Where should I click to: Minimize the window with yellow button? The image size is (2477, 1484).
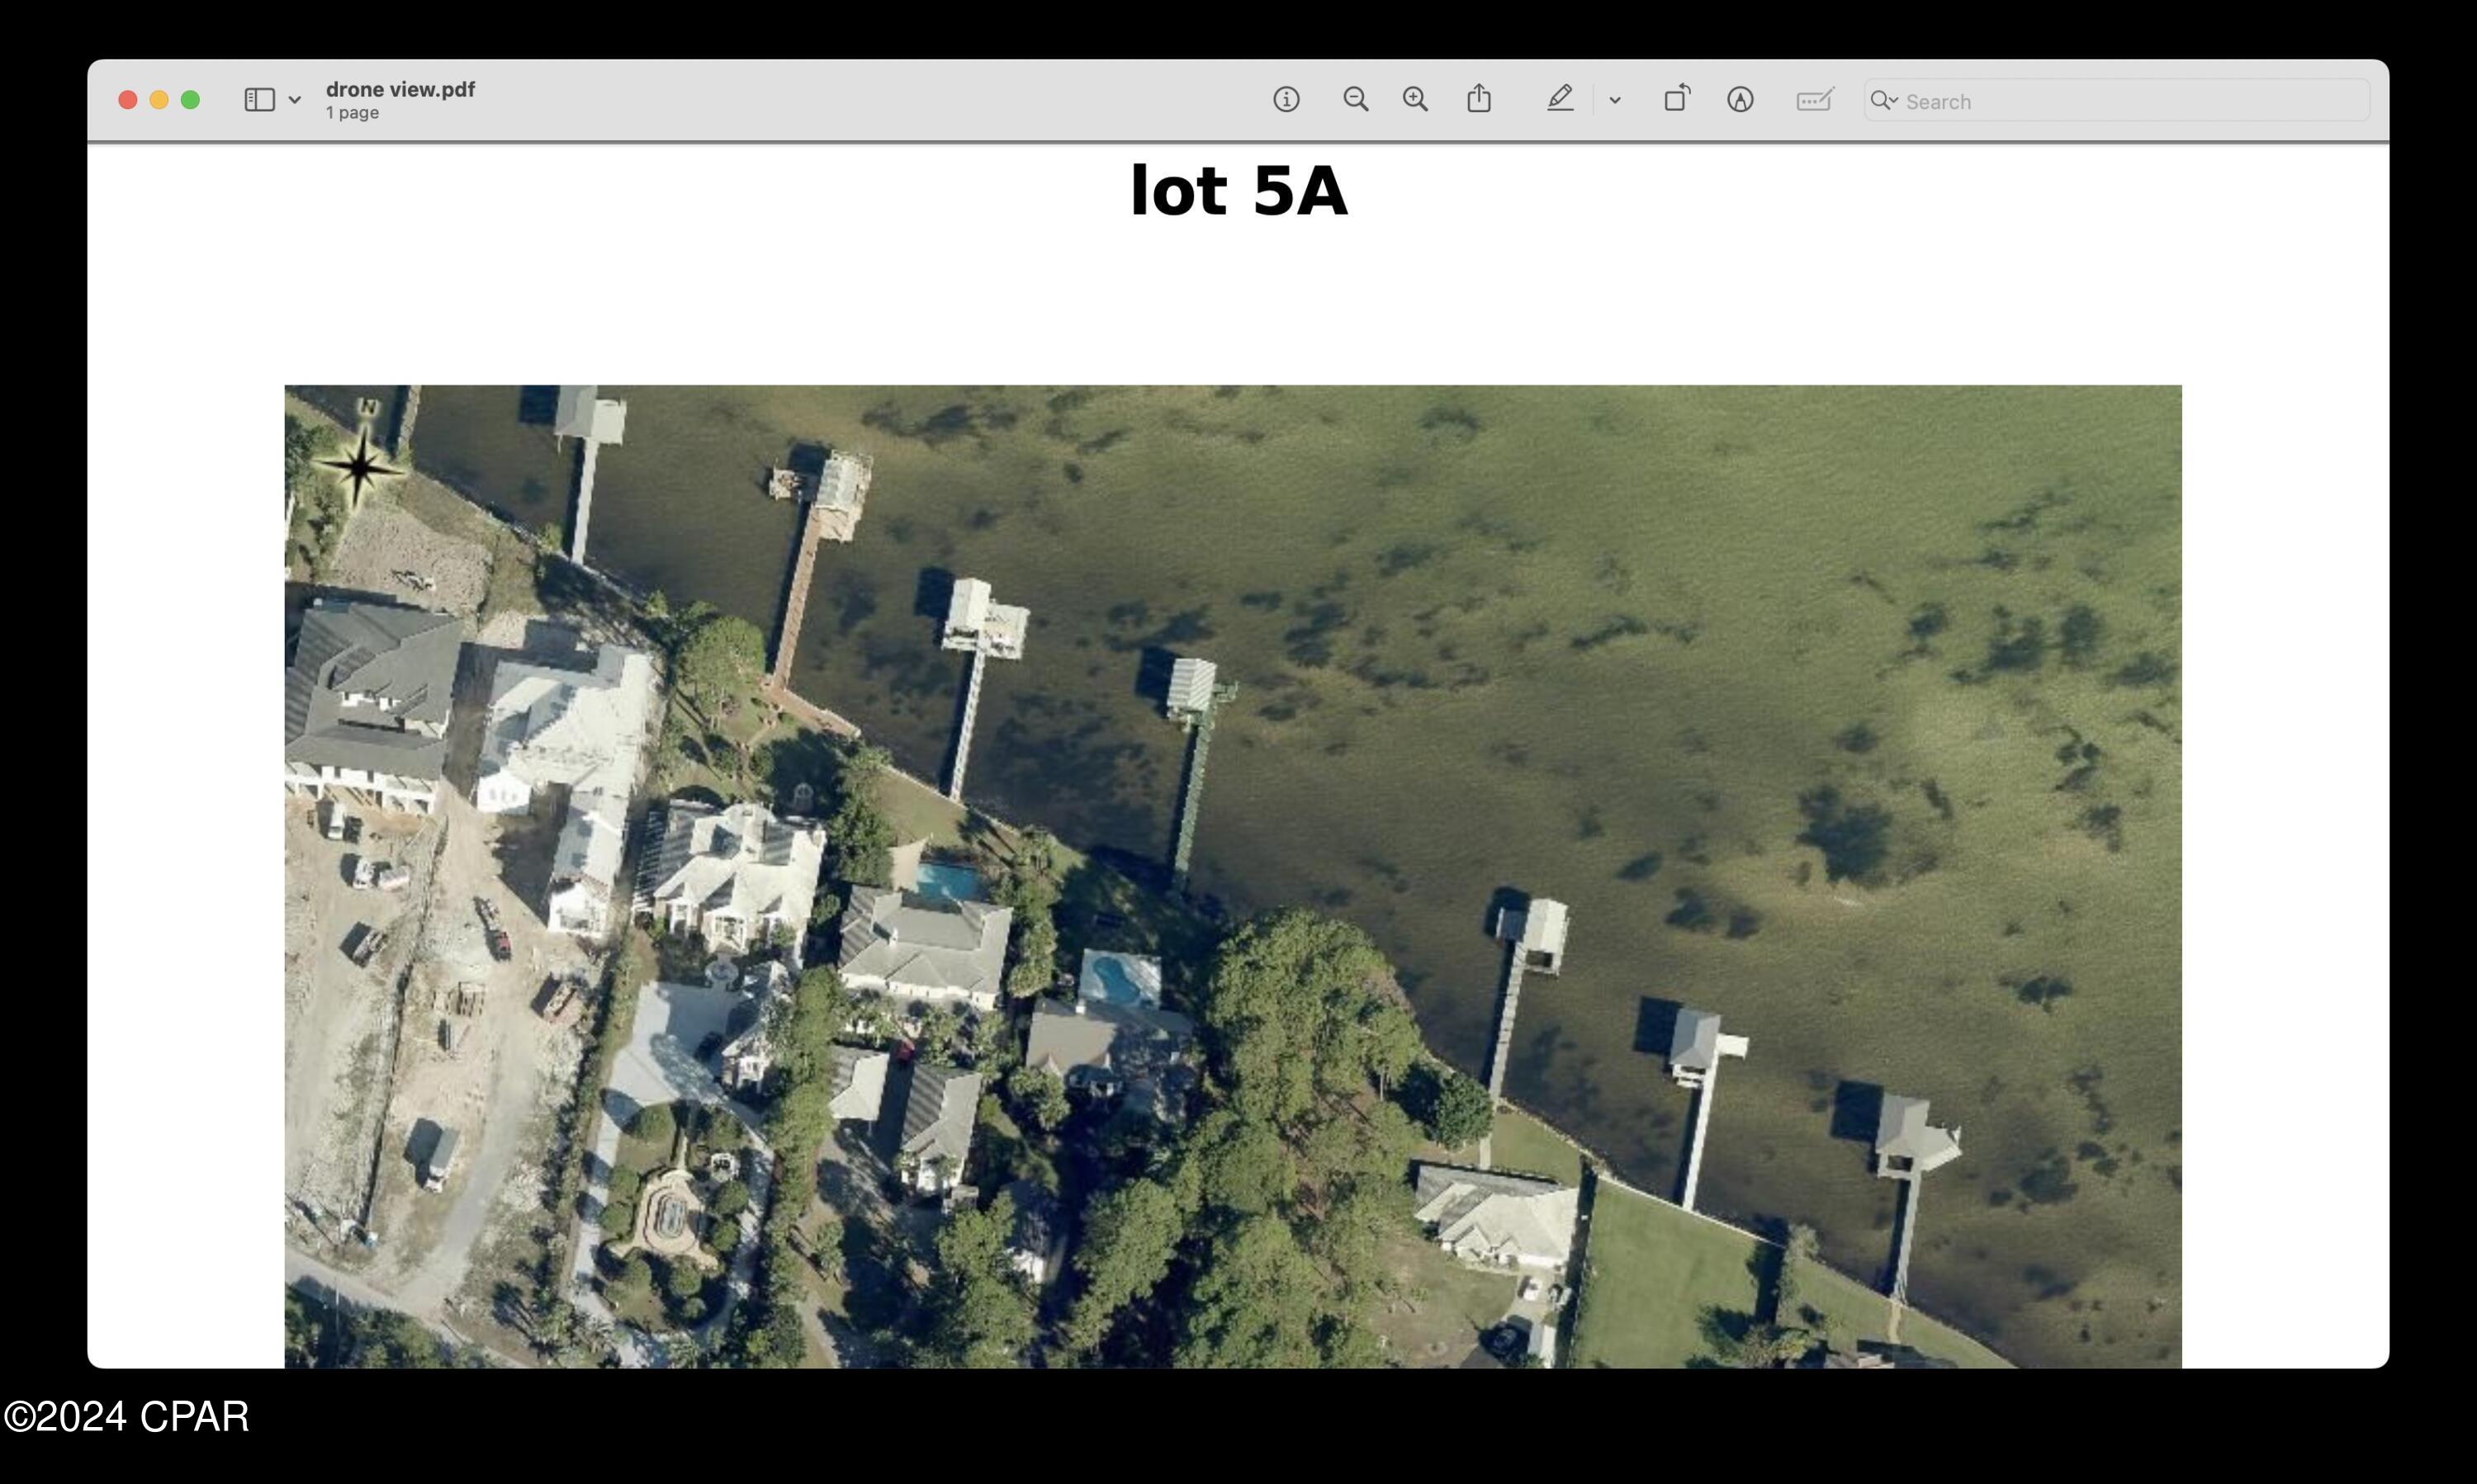tap(159, 99)
